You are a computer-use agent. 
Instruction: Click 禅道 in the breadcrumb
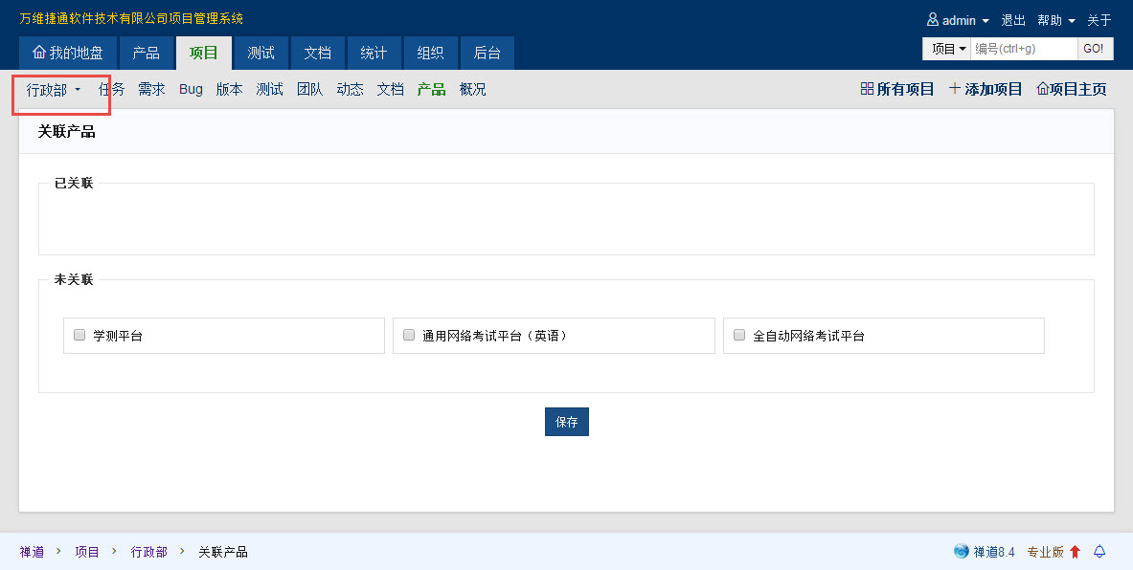32,551
